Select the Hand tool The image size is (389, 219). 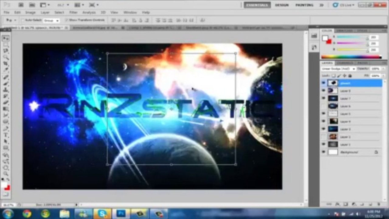[6, 167]
